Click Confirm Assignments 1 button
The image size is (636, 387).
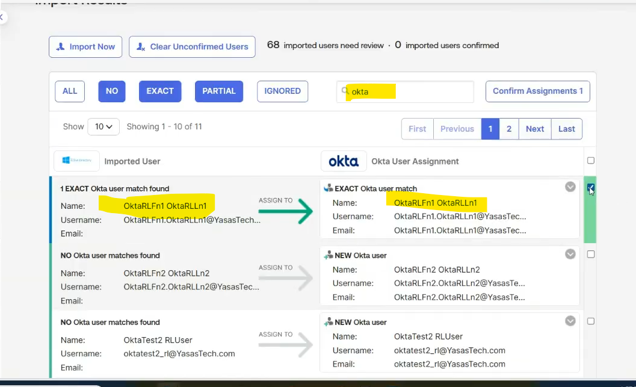[537, 91]
